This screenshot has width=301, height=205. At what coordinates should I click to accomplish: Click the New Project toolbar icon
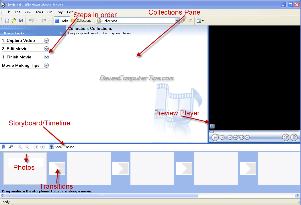coord(7,21)
